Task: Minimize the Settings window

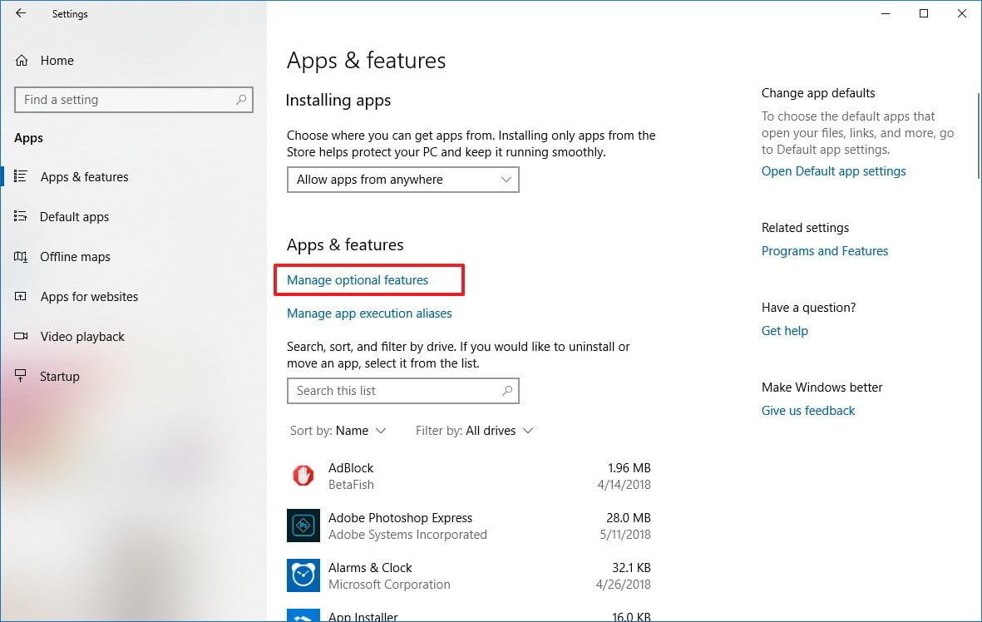Action: pos(886,13)
